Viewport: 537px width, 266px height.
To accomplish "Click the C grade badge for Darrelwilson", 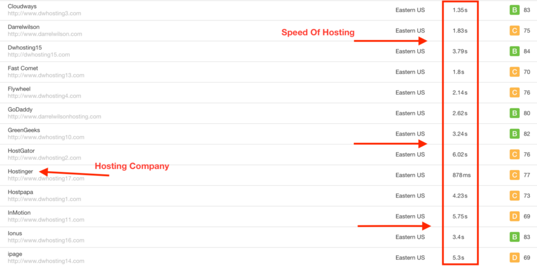I will tap(514, 31).
